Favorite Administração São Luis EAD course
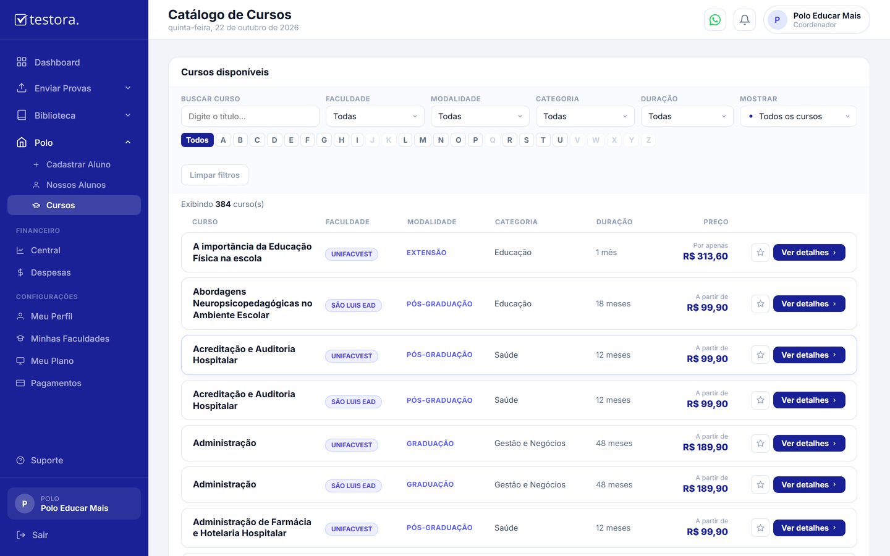Image resolution: width=890 pixels, height=556 pixels. 760,485
